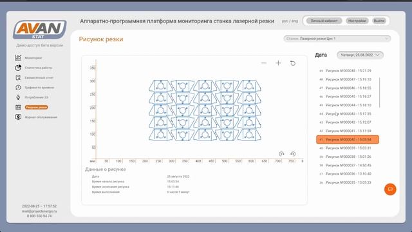Screen dimensions: 412x232
Task: Open Графики по времени menu item
Action: click(x=39, y=88)
